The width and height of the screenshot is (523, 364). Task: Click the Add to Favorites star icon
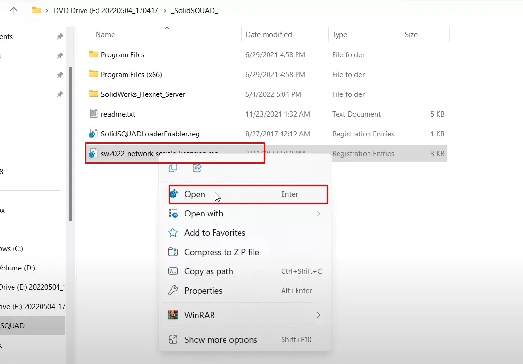pos(172,233)
